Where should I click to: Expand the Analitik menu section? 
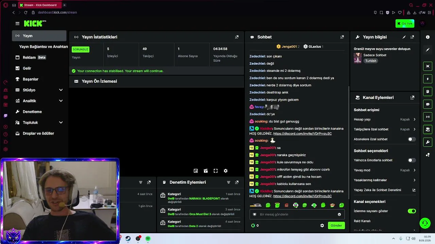pyautogui.click(x=39, y=101)
